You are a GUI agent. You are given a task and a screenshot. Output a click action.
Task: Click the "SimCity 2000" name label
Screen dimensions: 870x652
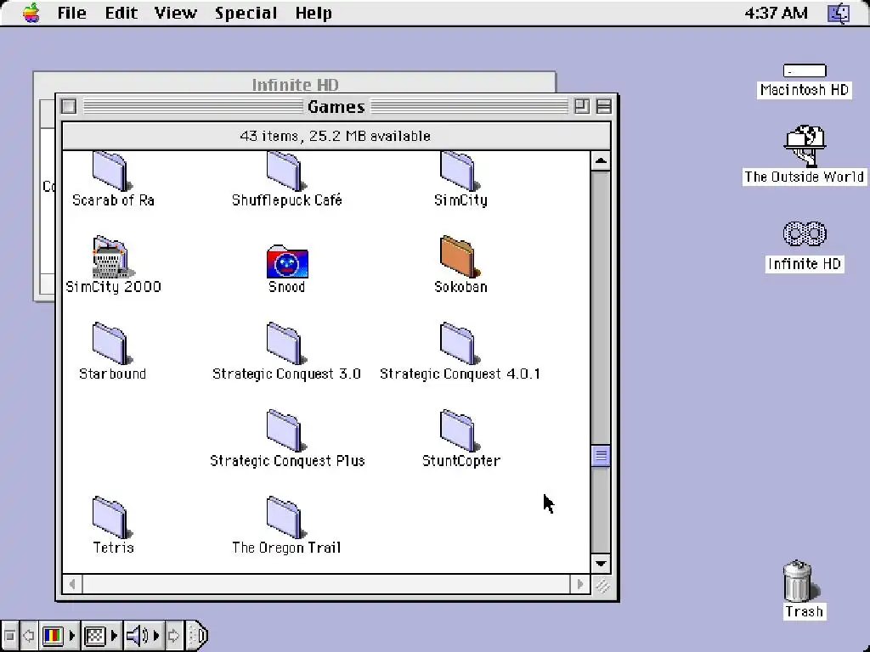(x=113, y=287)
